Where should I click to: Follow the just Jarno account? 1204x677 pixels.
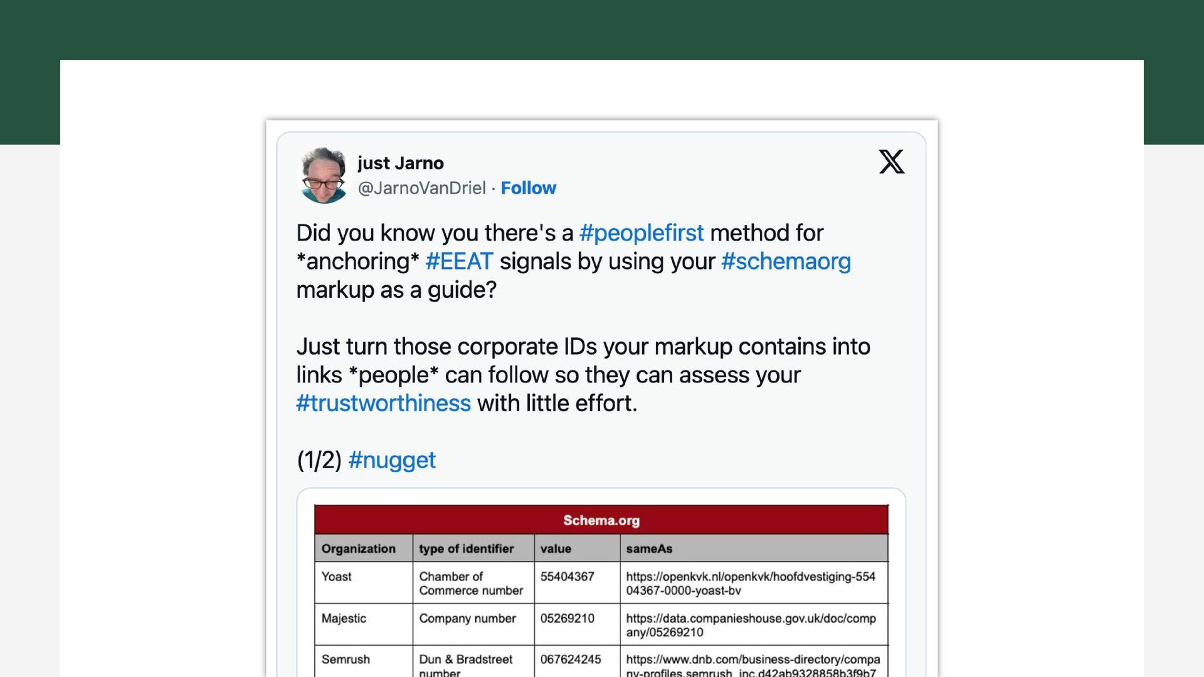pyautogui.click(x=528, y=188)
